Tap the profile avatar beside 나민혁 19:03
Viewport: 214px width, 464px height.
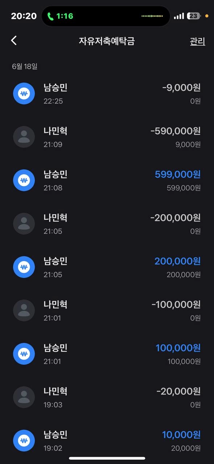click(x=24, y=397)
